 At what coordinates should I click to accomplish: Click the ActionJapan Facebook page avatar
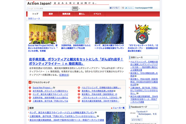tap(133, 113)
